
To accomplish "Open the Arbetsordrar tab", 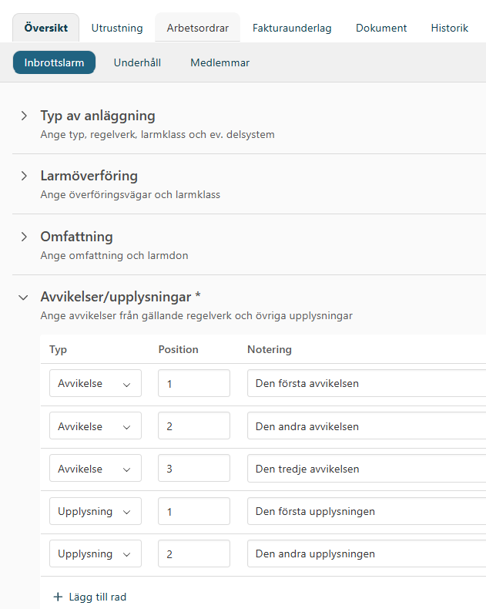I will pyautogui.click(x=197, y=28).
